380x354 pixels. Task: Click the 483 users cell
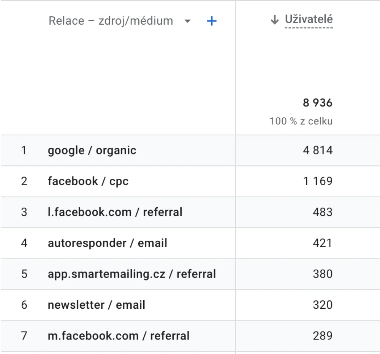[322, 212]
